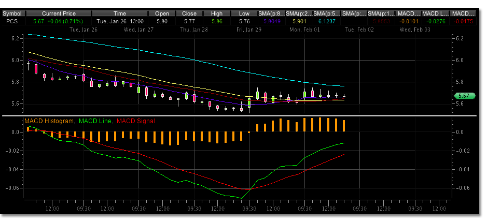Click the Open column header
487x222 pixels.
162,12
